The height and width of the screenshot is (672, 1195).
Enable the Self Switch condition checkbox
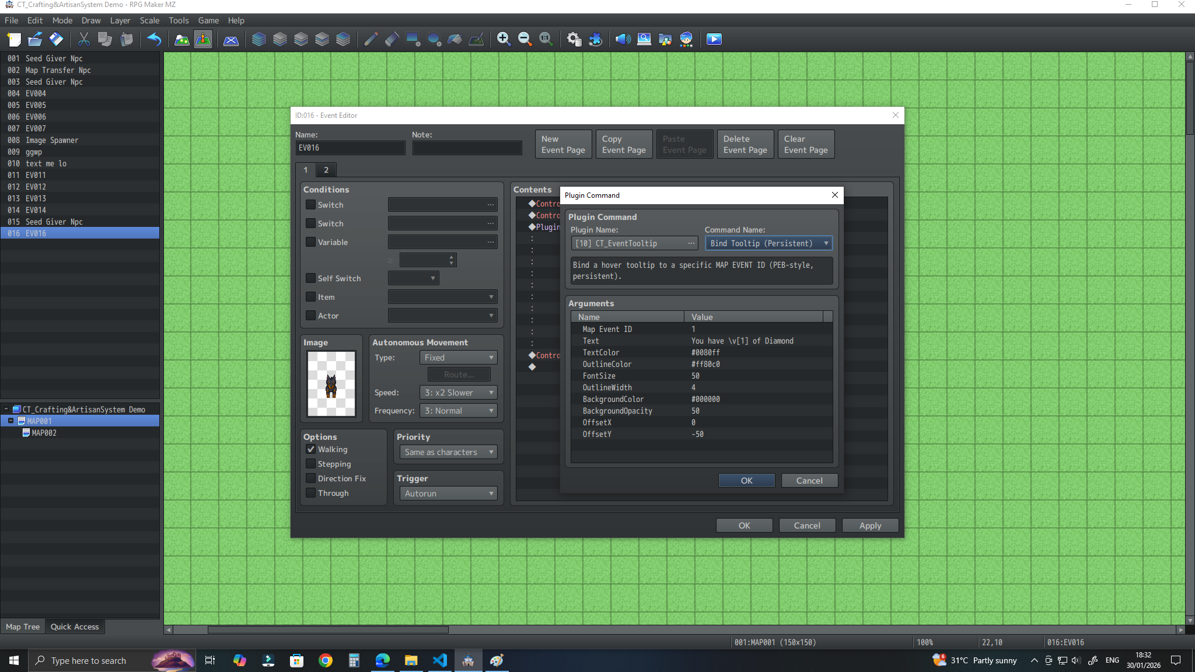click(x=311, y=278)
